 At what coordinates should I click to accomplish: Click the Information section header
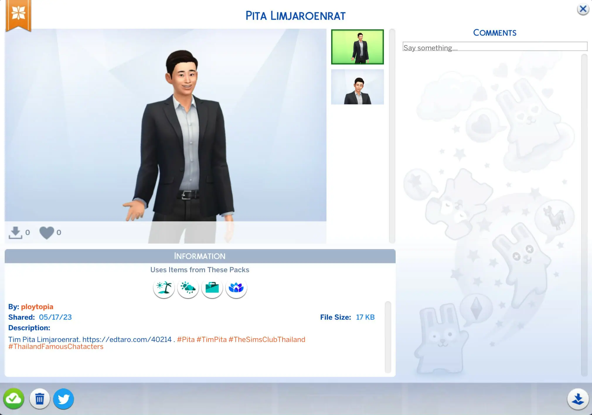[200, 256]
